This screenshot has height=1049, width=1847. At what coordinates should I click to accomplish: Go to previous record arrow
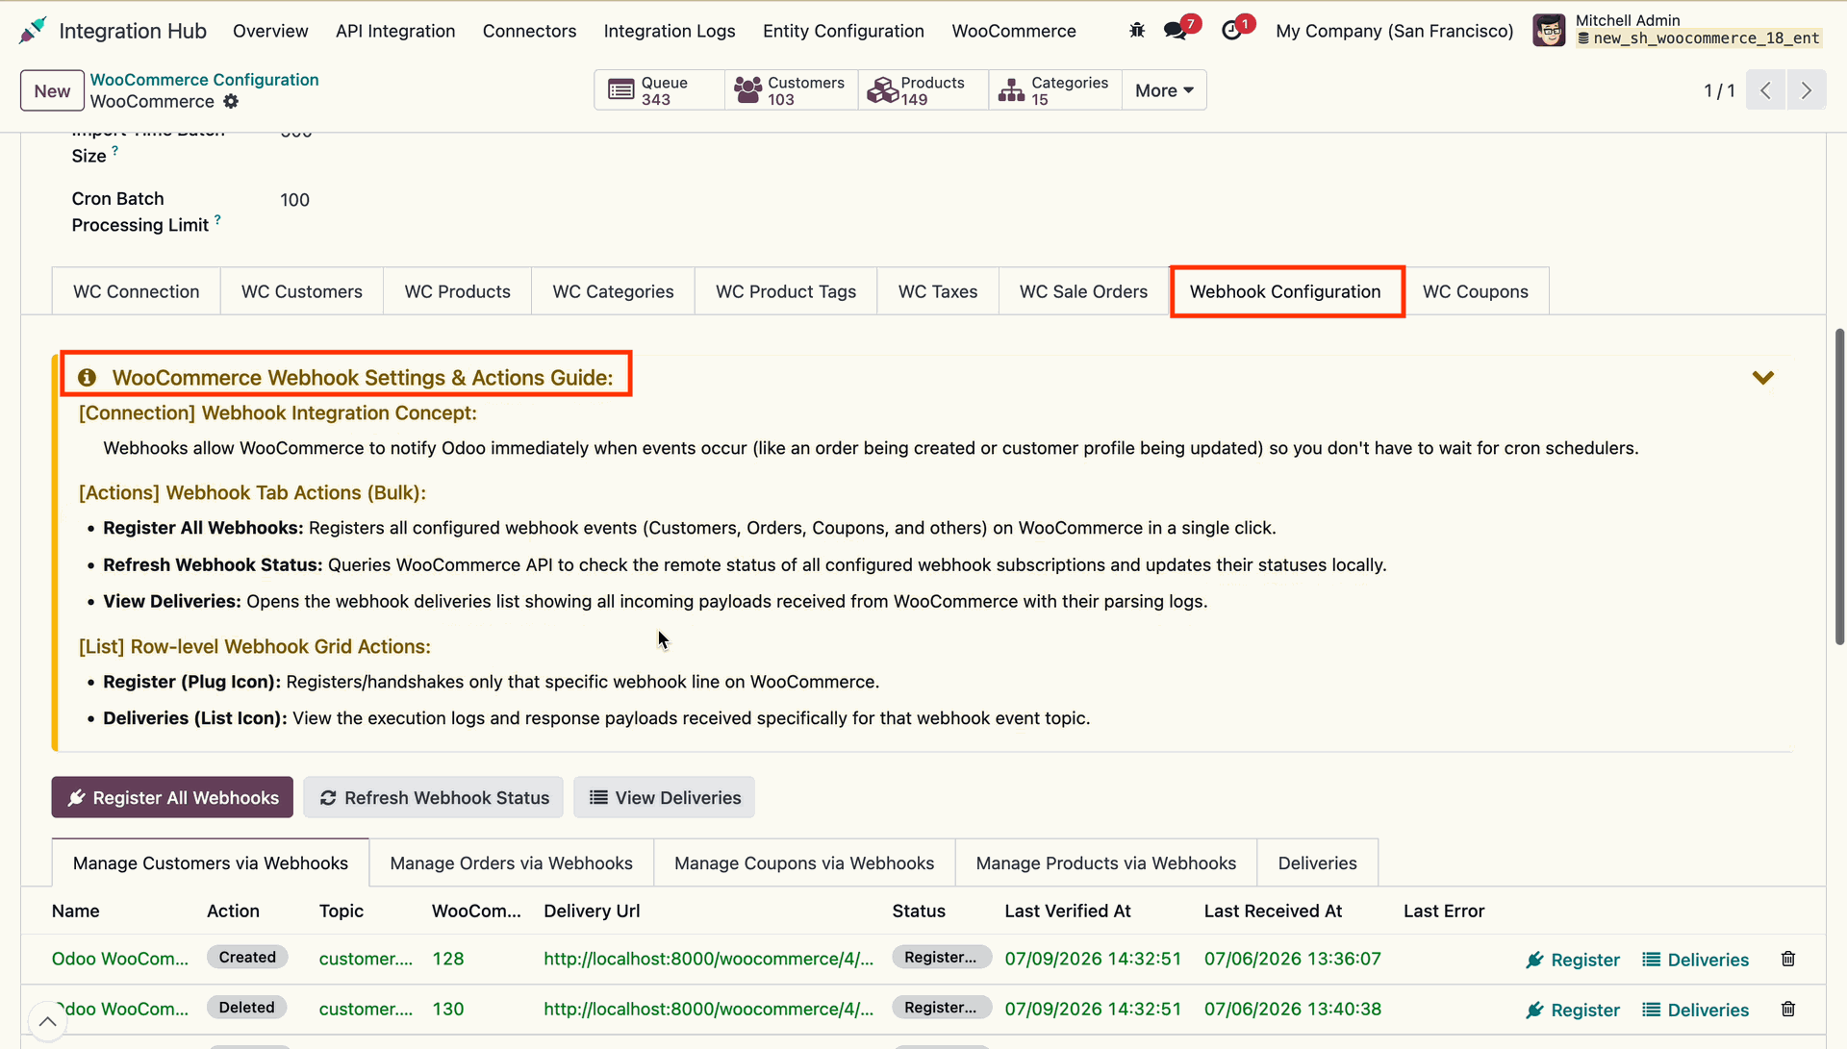coord(1765,90)
